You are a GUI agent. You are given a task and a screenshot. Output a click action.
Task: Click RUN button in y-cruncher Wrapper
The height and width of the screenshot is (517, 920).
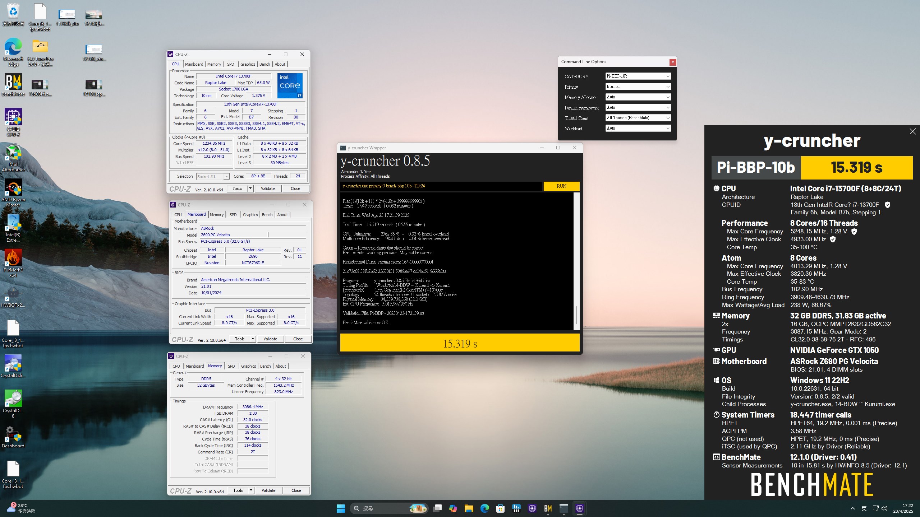click(561, 186)
